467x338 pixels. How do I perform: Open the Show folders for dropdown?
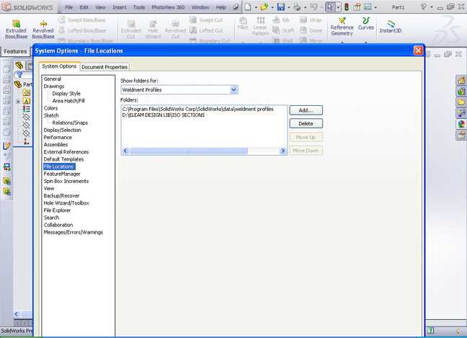[234, 89]
